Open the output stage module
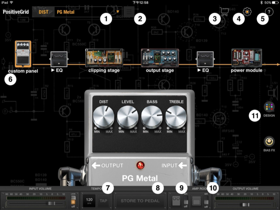This screenshot has height=210, width=280. (160, 58)
